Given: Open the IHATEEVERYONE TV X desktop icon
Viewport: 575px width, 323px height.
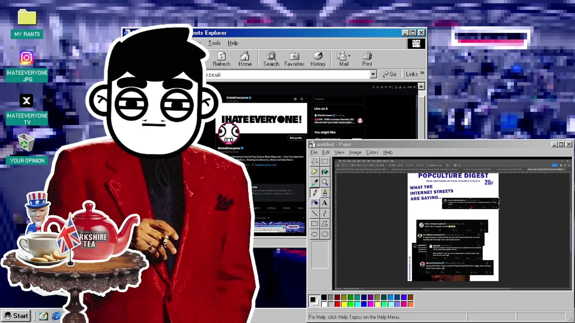Looking at the screenshot, I should click(27, 110).
